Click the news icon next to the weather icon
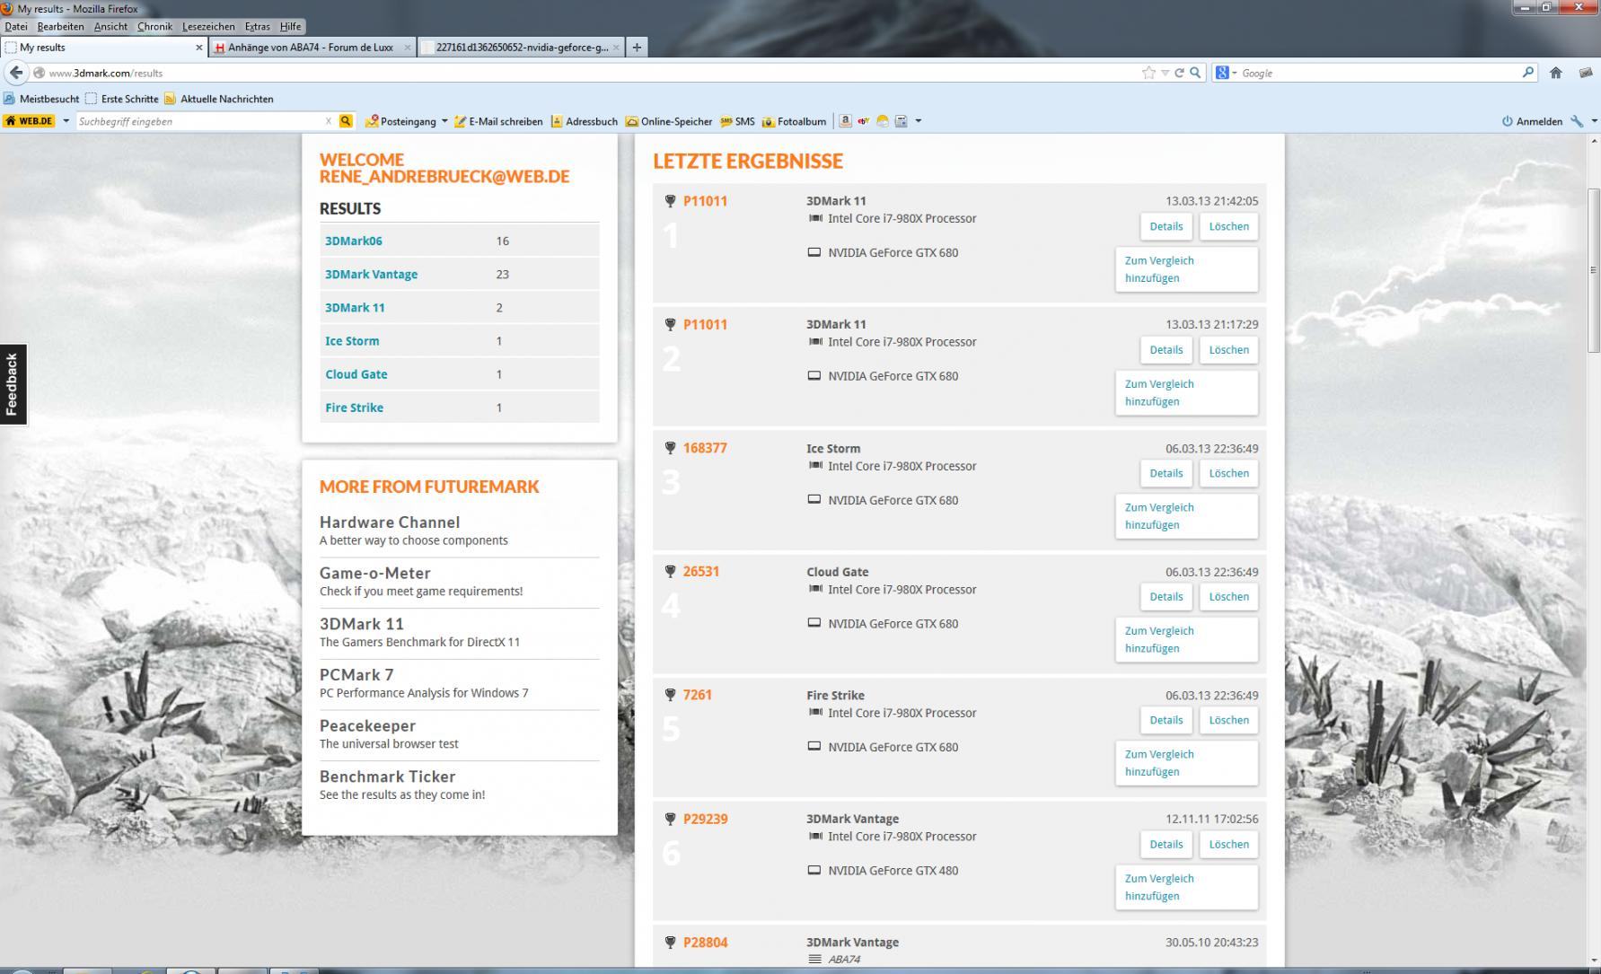1601x974 pixels. click(902, 121)
